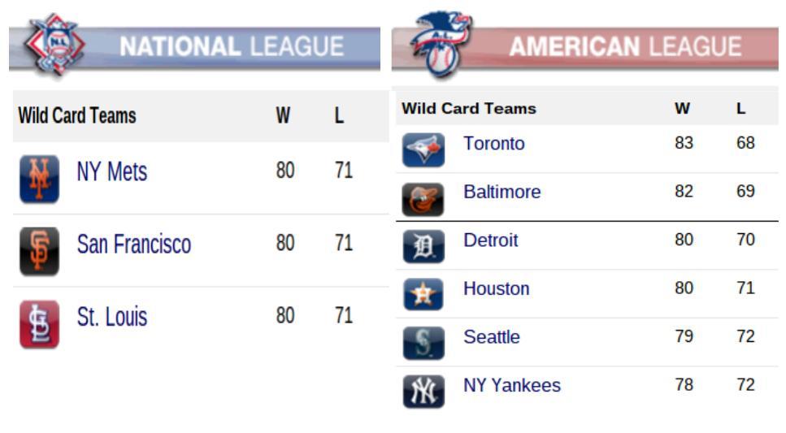The width and height of the screenshot is (786, 433).
Task: Click the NY Mets team logo
Action: click(40, 179)
